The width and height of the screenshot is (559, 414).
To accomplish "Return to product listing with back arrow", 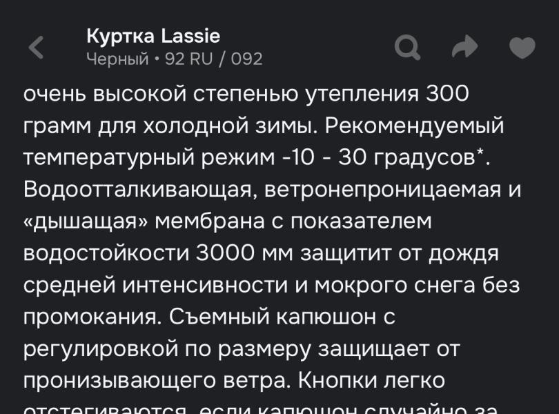I will [35, 46].
